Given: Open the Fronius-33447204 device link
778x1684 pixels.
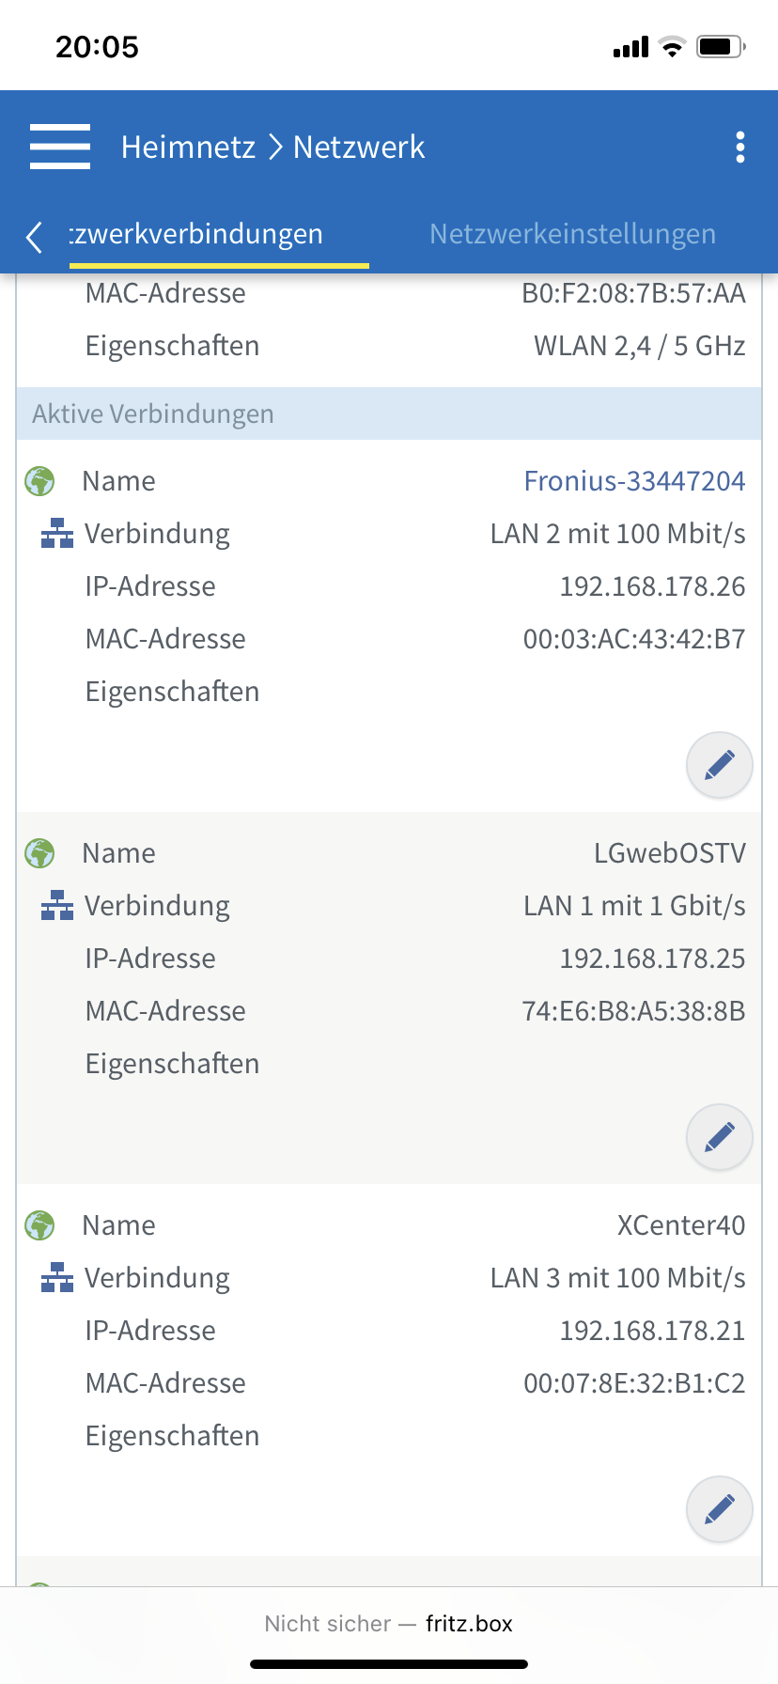Looking at the screenshot, I should (x=634, y=481).
